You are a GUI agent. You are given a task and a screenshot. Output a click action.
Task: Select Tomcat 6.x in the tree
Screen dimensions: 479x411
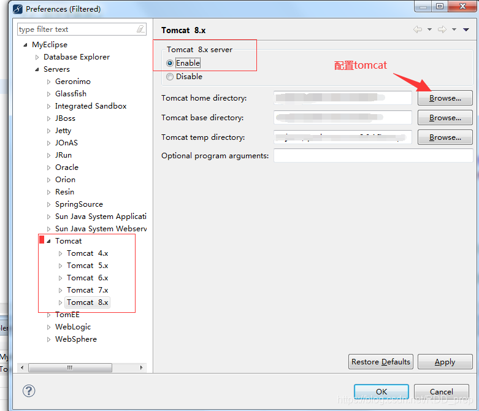[87, 278]
